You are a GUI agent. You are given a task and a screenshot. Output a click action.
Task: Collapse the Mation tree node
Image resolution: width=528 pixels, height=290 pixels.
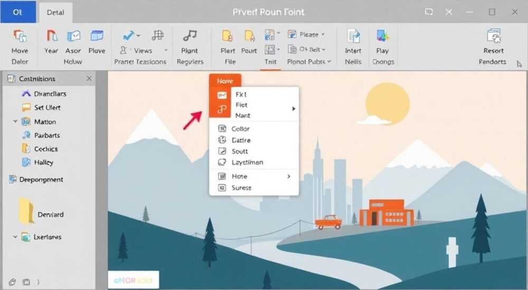click(15, 121)
